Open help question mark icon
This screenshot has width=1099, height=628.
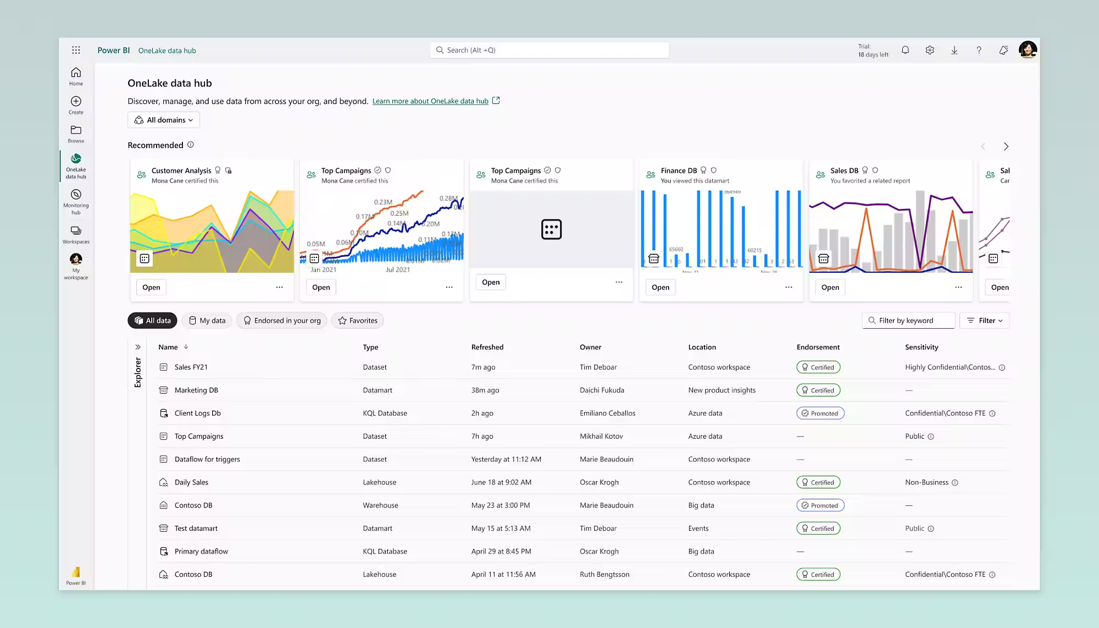click(979, 50)
